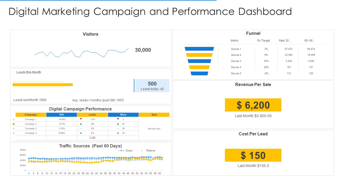Click green up arrow next to 325 leads
Screen dimensions: 344x193
pyautogui.click(x=81, y=124)
